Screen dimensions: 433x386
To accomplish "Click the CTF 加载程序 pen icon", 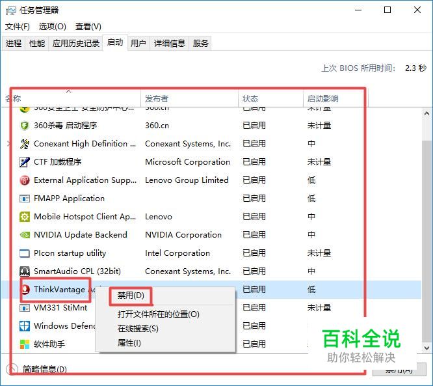I will tap(25, 162).
